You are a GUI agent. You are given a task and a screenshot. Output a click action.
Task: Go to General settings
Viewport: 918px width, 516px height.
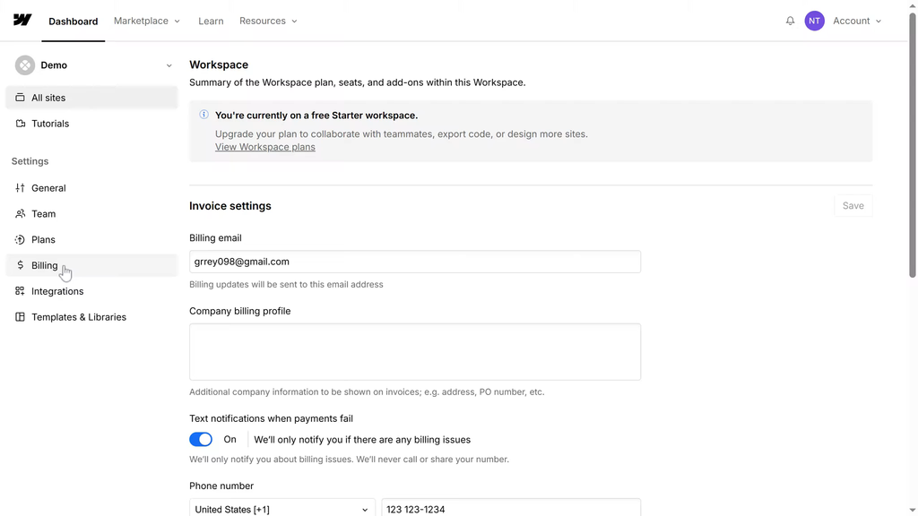coord(48,188)
